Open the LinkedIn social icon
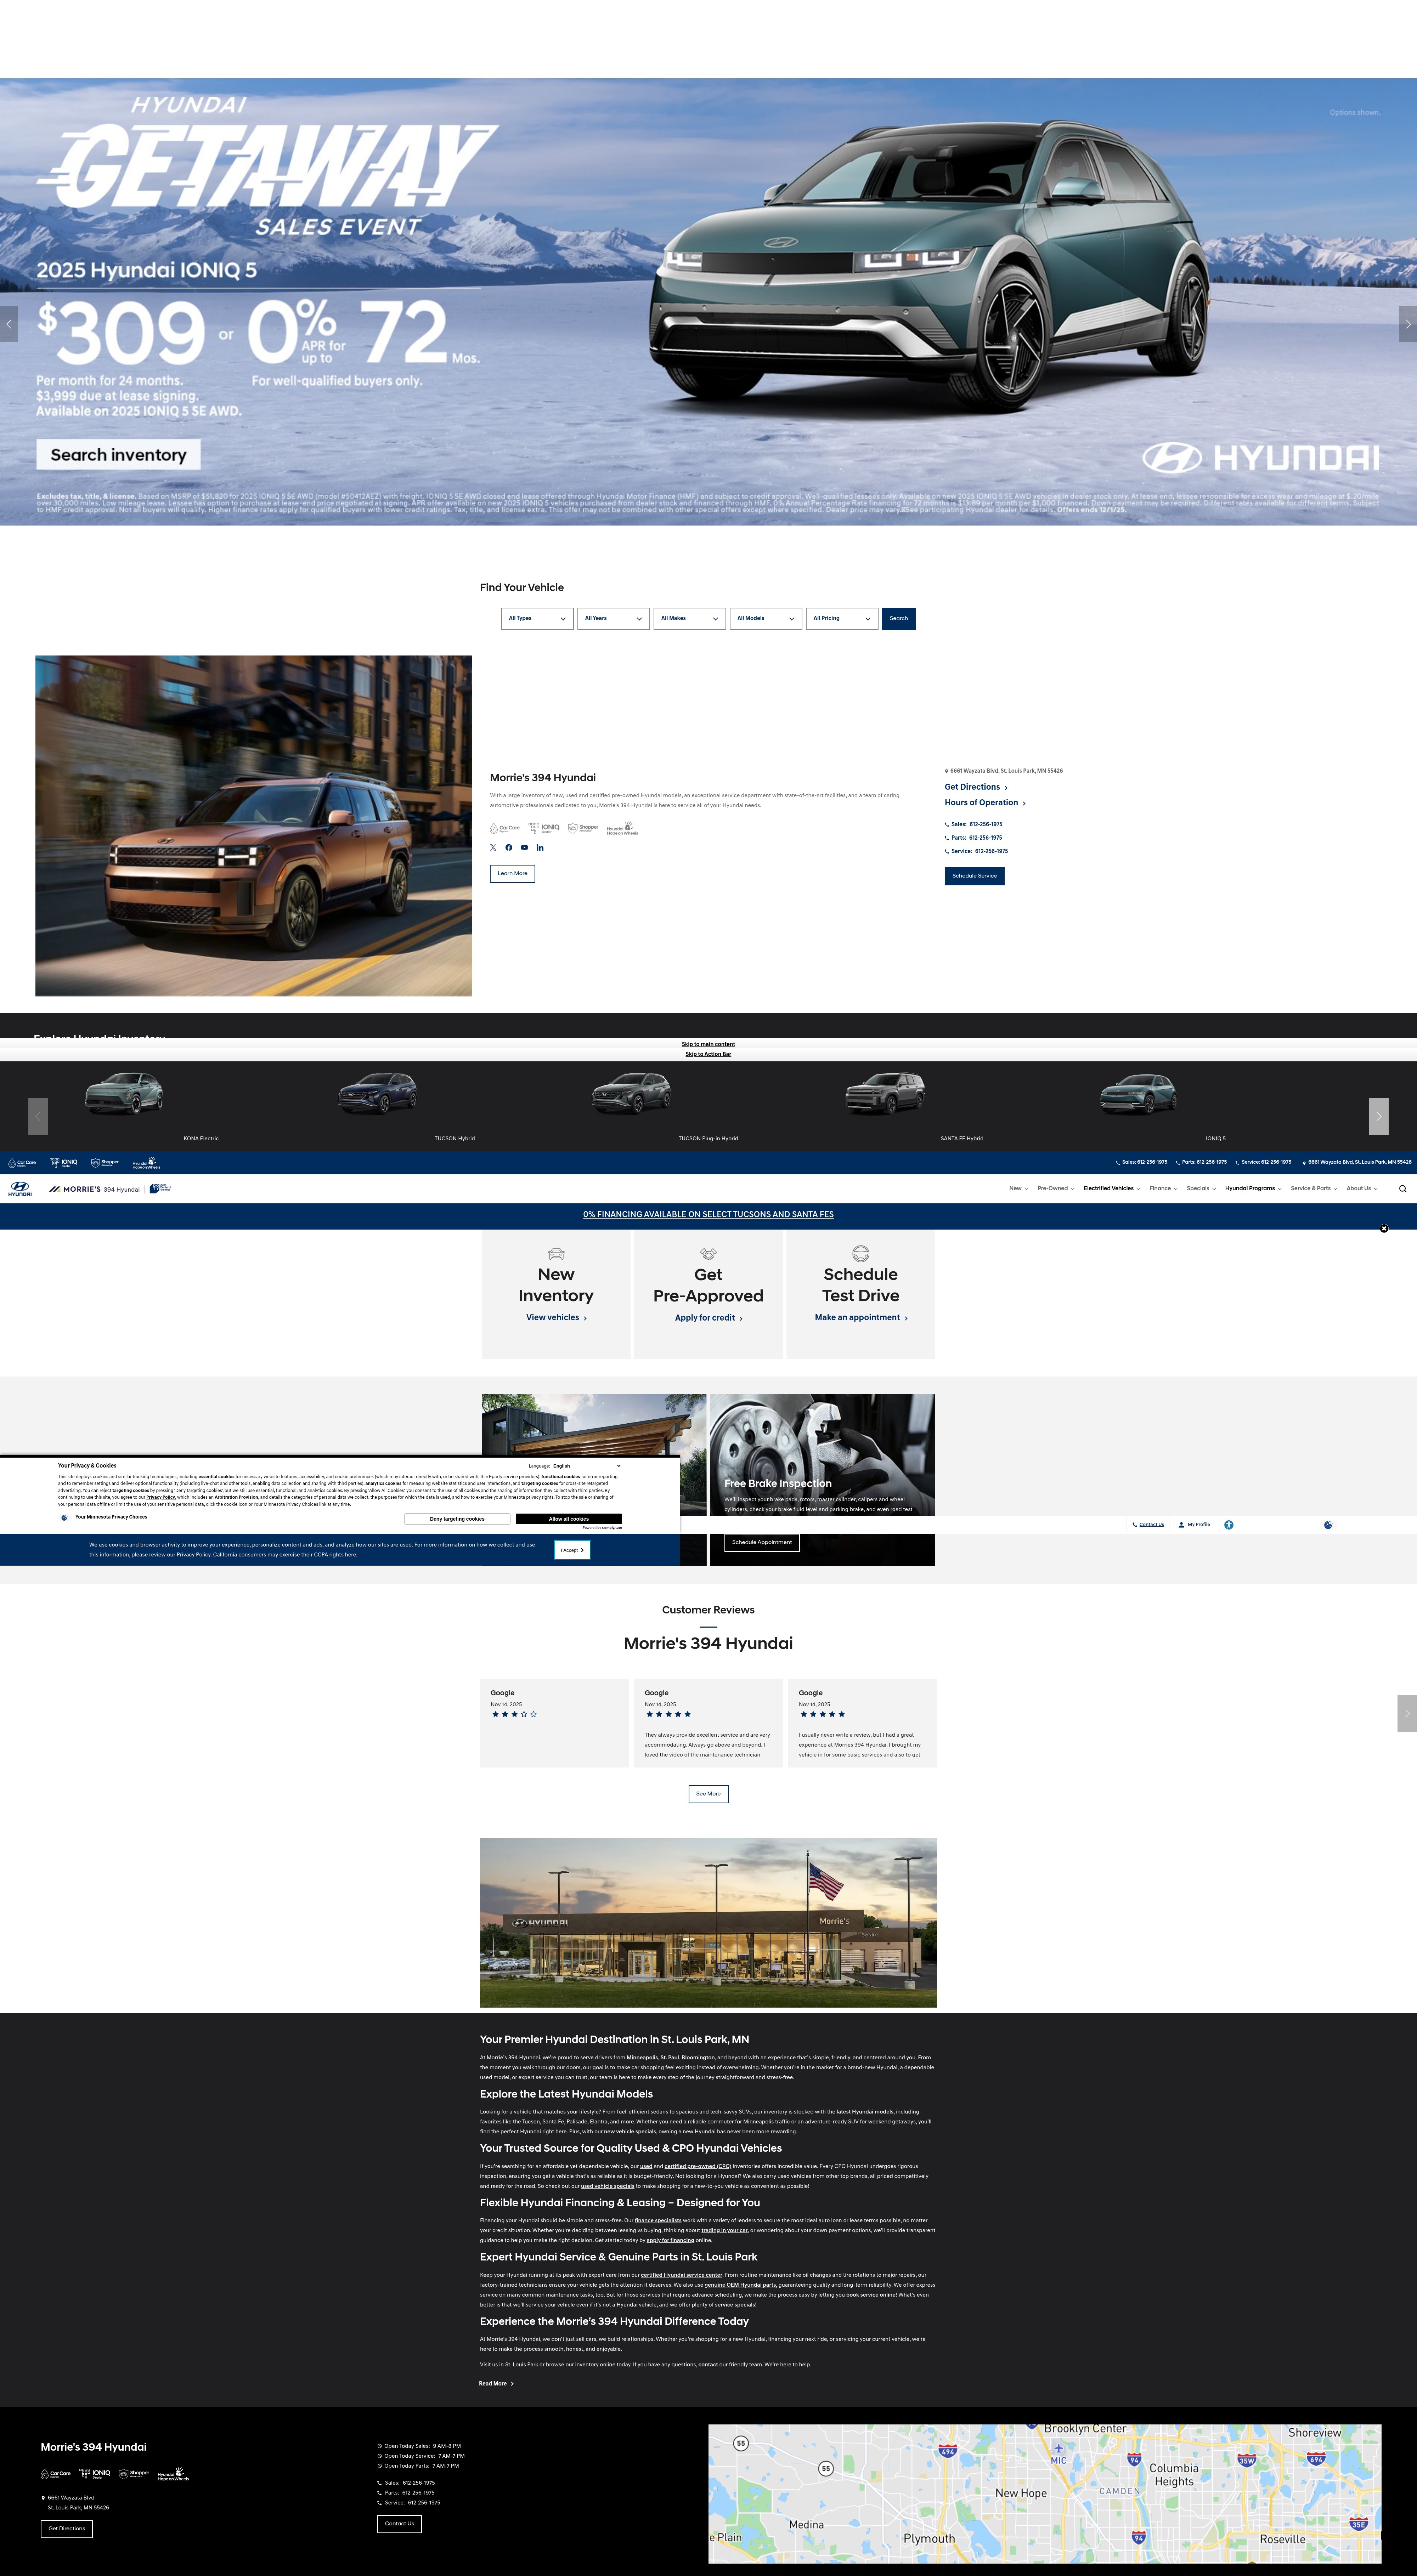 tap(540, 847)
